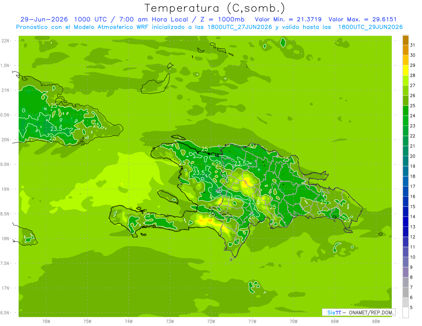
Task: Click the legend value 16
Action: tap(413, 197)
